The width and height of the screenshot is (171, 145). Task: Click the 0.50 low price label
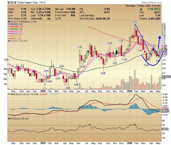pyautogui.click(x=68, y=88)
